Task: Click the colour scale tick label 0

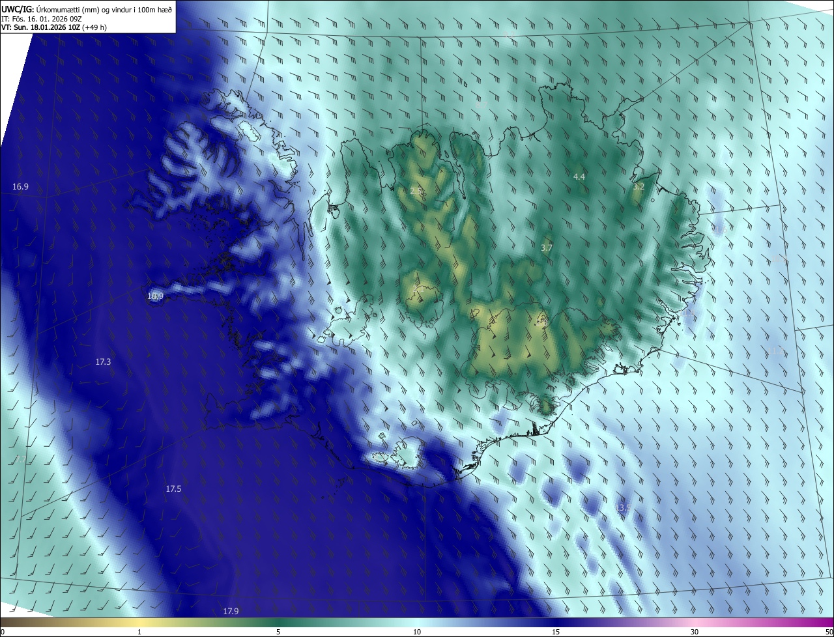Action: (3, 632)
